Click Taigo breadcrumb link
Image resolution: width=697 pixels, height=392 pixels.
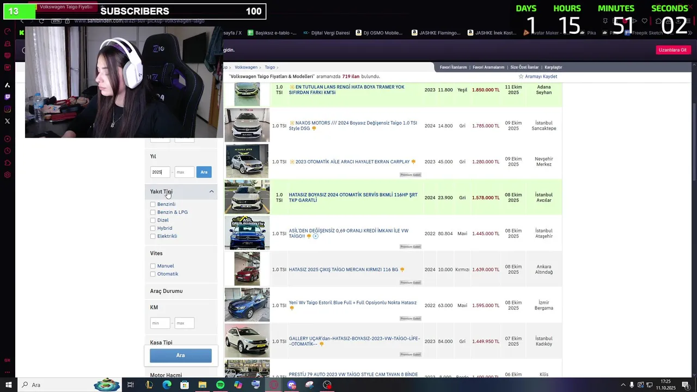pyautogui.click(x=270, y=68)
